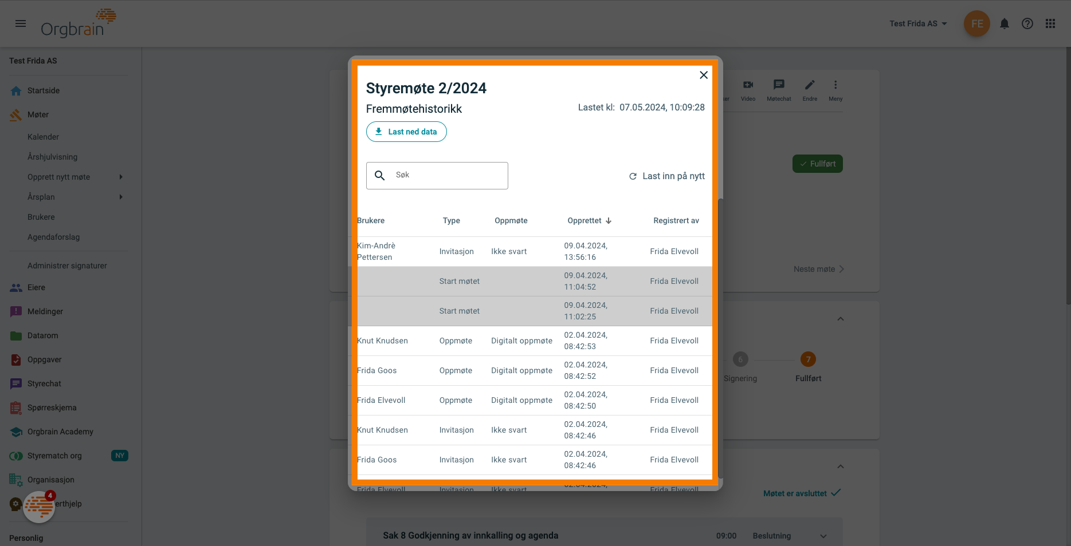
Task: Click the Møtet er avsluttet status
Action: click(802, 493)
